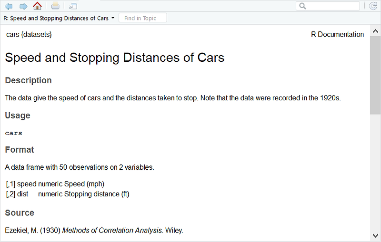Click the Source heading

pyautogui.click(x=20, y=213)
